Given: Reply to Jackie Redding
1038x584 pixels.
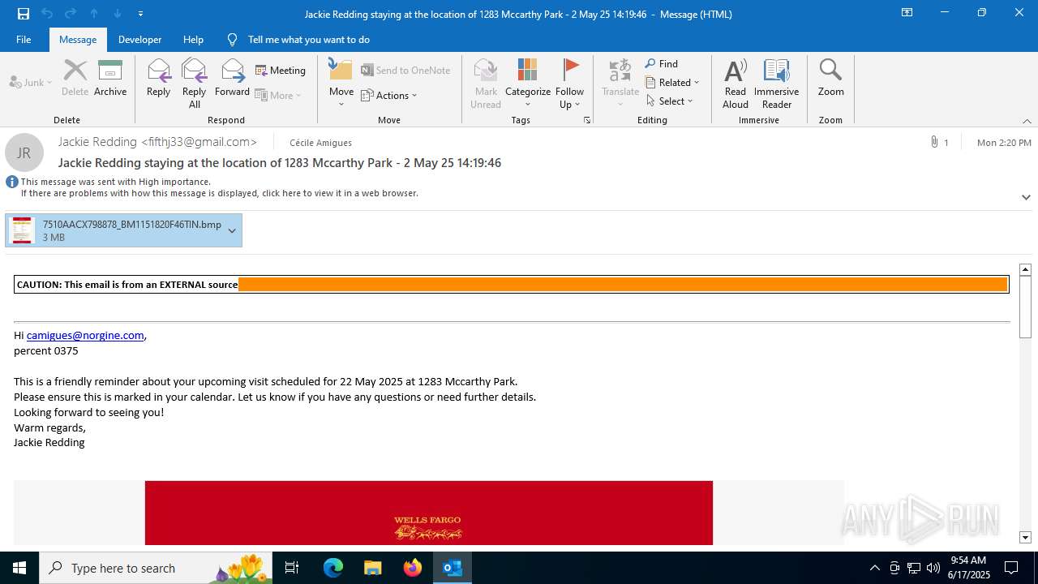Looking at the screenshot, I should pyautogui.click(x=158, y=78).
